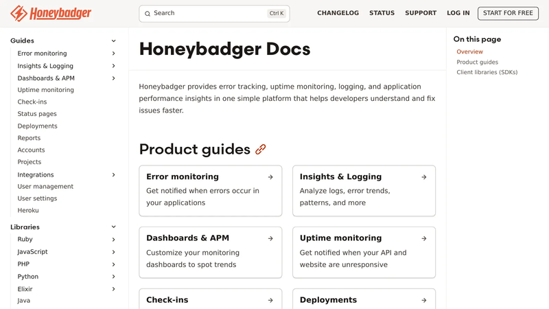Click 'Get notified when your API' description
Viewport: 549px width, 309px height.
tap(353, 259)
